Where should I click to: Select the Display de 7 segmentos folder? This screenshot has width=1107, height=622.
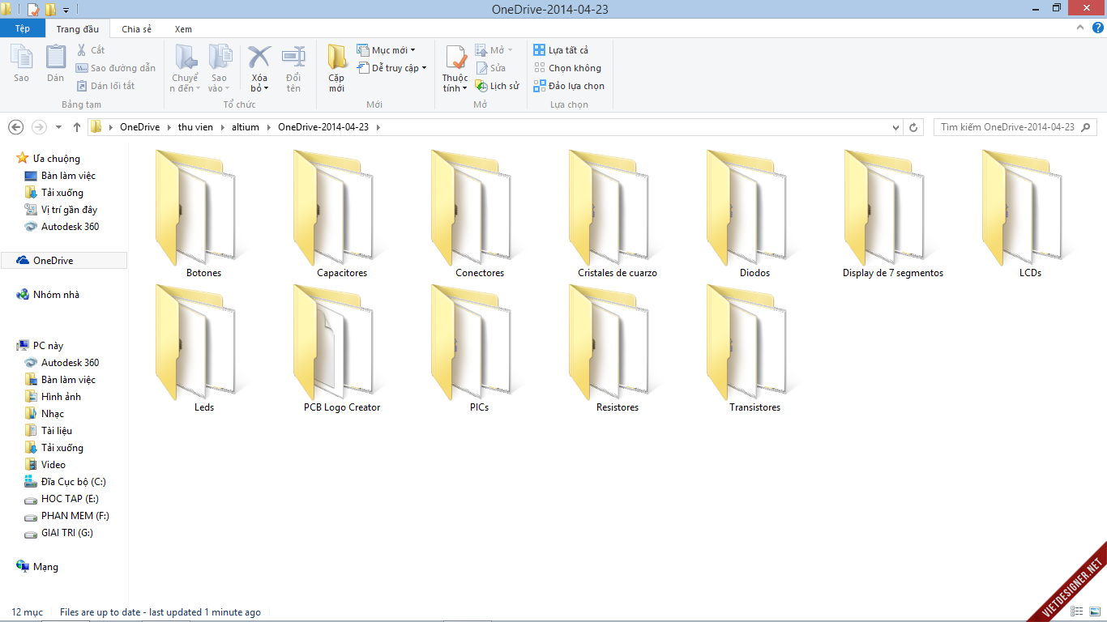pyautogui.click(x=892, y=215)
